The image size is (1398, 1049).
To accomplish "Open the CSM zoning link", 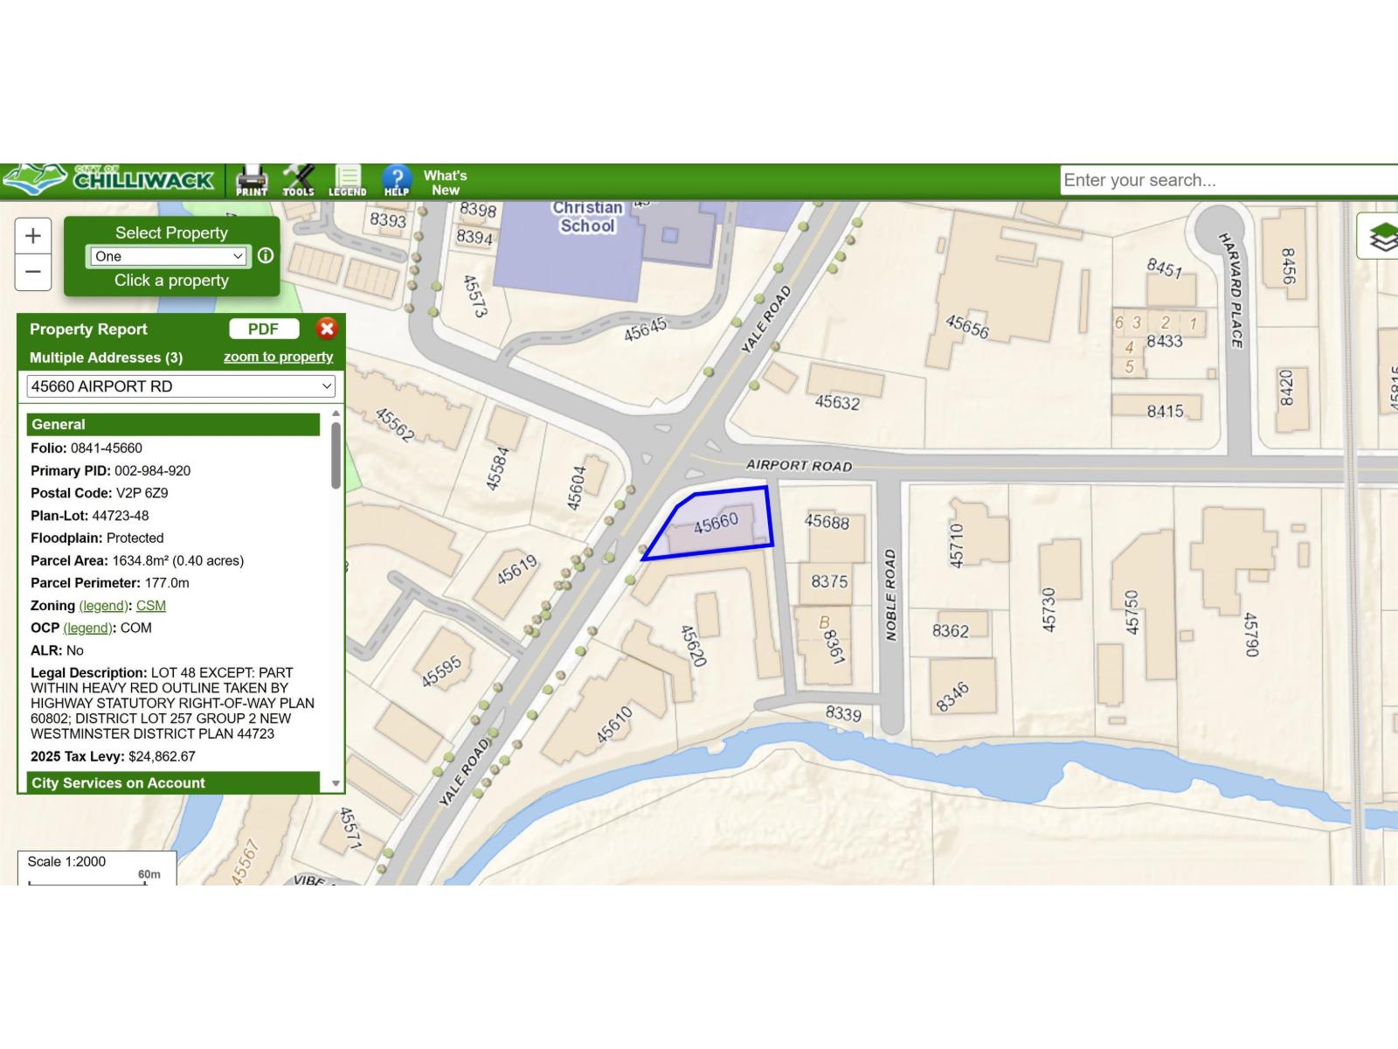I will click(149, 605).
